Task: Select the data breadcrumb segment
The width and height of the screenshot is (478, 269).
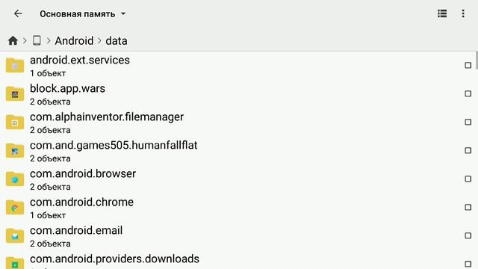Action: [117, 40]
